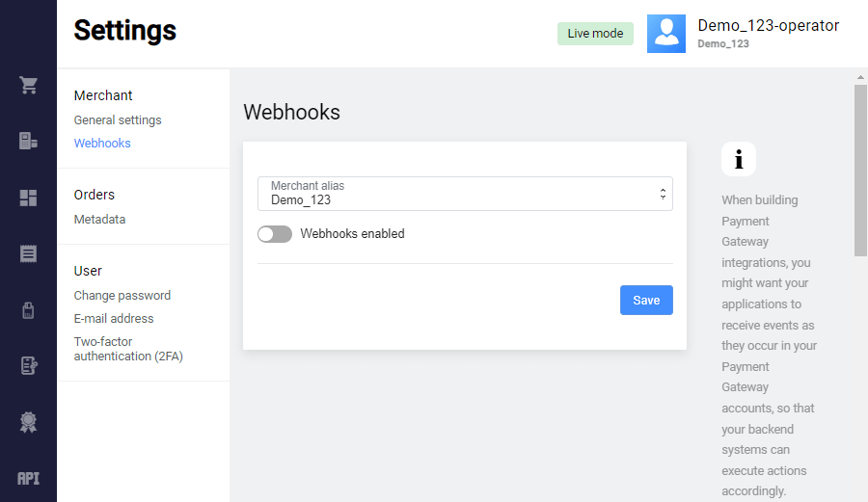Click the vertical scrollbar thumb
The image size is (868, 502).
pos(860,171)
